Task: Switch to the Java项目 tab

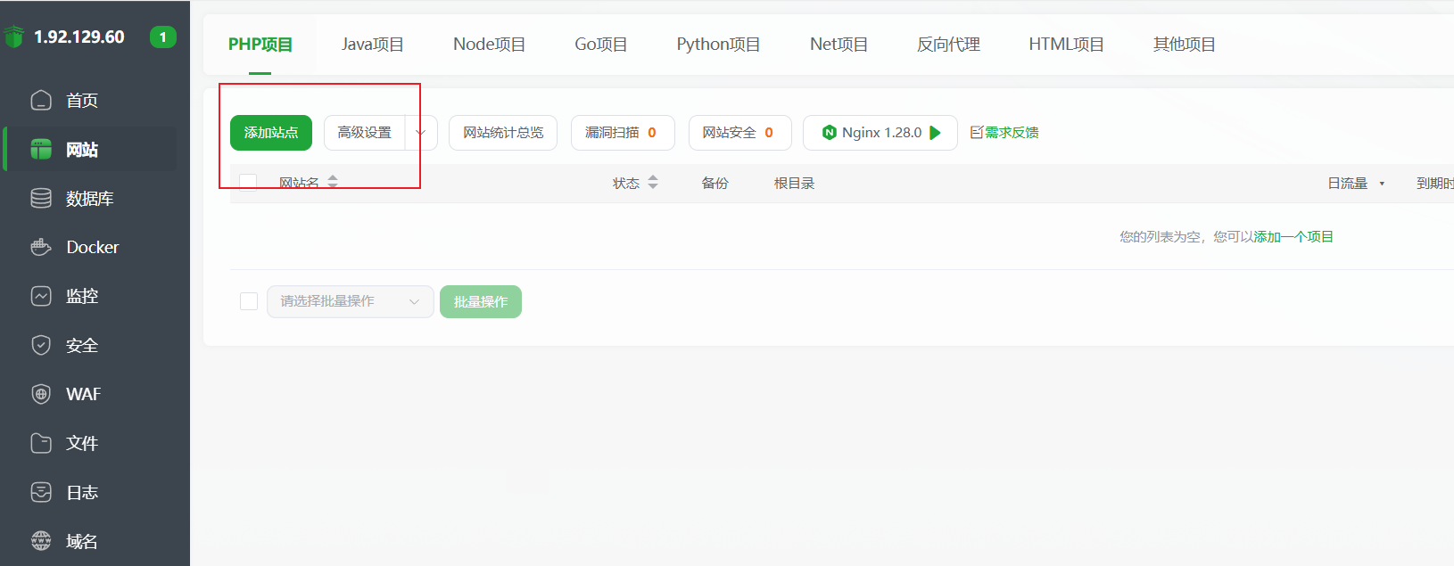Action: click(372, 45)
